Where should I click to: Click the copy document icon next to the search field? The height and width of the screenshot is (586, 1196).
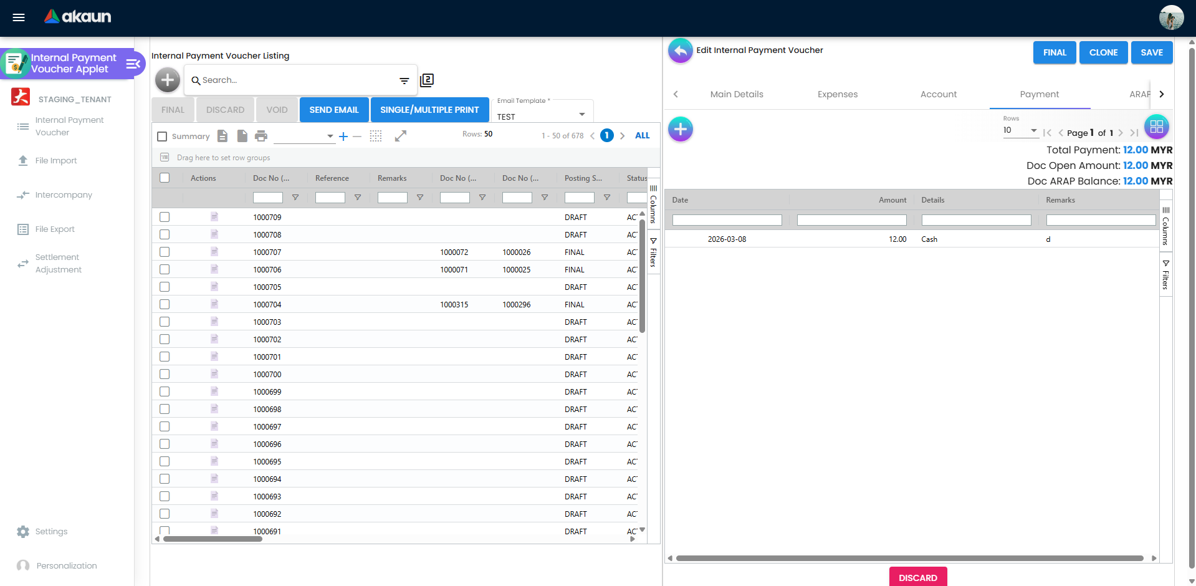[x=428, y=80]
